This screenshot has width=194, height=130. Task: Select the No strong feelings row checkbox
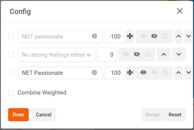click(x=11, y=55)
